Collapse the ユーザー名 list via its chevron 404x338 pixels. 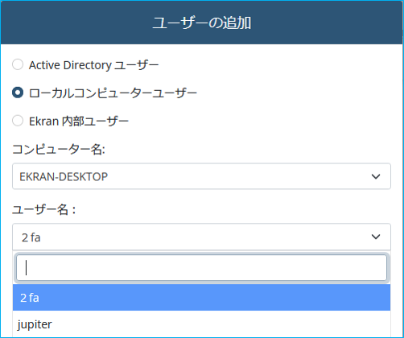[x=376, y=237]
